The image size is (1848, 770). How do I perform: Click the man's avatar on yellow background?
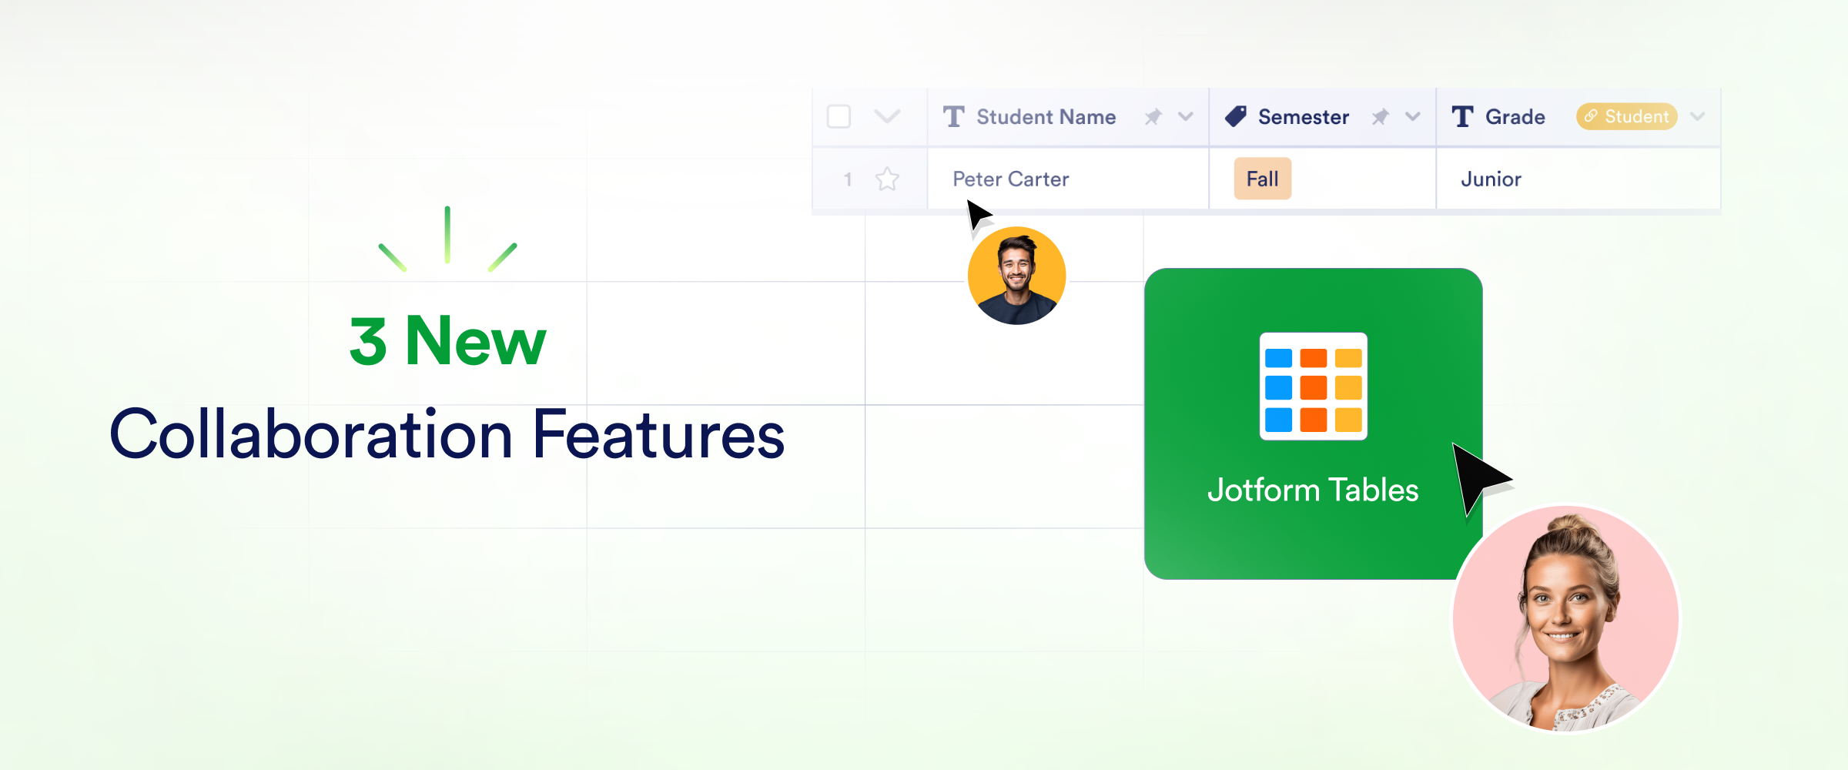[1017, 276]
